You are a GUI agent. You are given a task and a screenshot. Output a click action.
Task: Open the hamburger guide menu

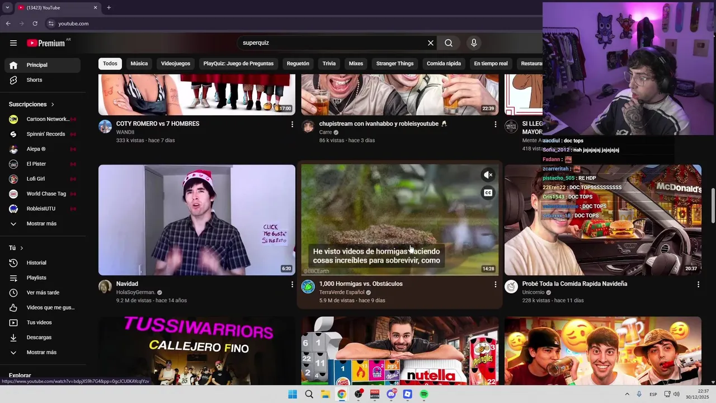tap(13, 43)
